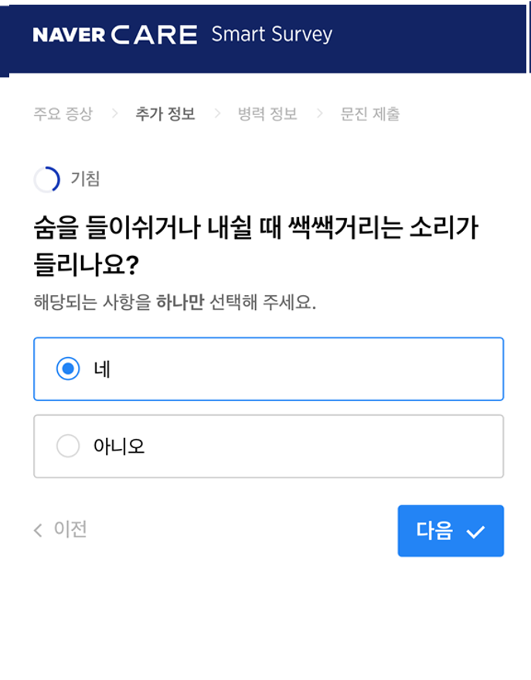Click the NAVER CARE logo
531x680 pixels.
[x=114, y=35]
